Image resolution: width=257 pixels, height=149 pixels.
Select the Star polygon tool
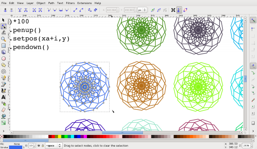click(x=4, y=65)
